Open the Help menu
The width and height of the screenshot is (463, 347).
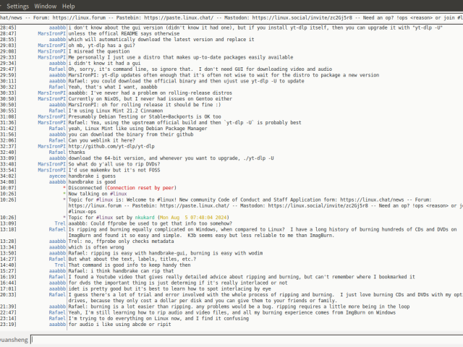68,7
